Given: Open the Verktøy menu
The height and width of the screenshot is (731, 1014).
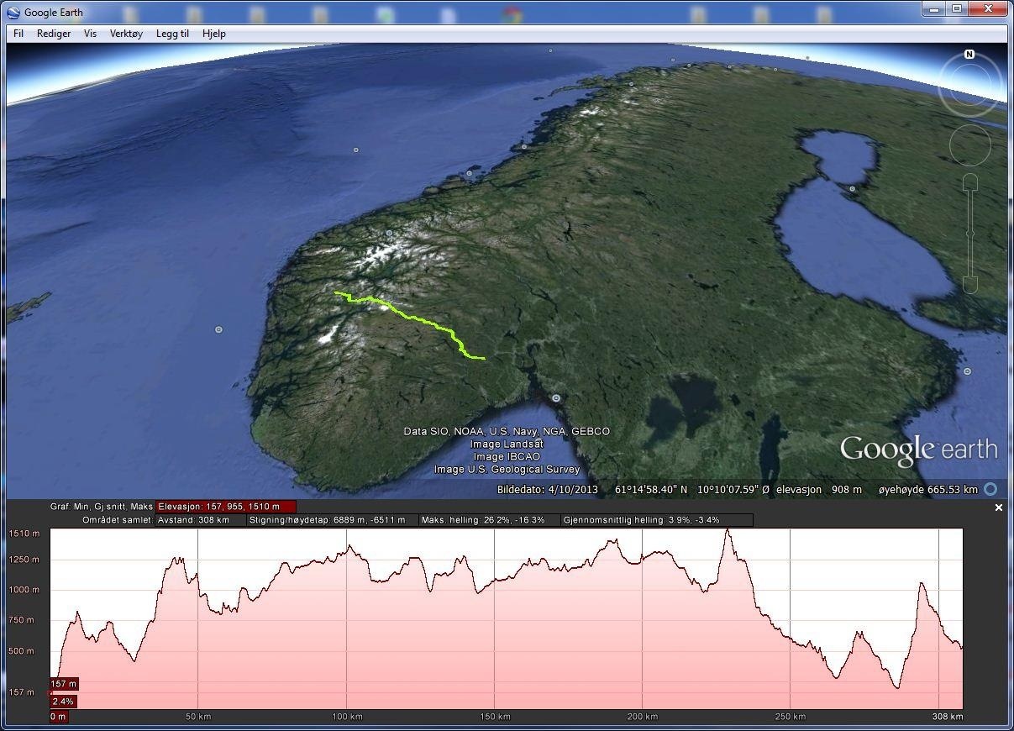Looking at the screenshot, I should (126, 34).
